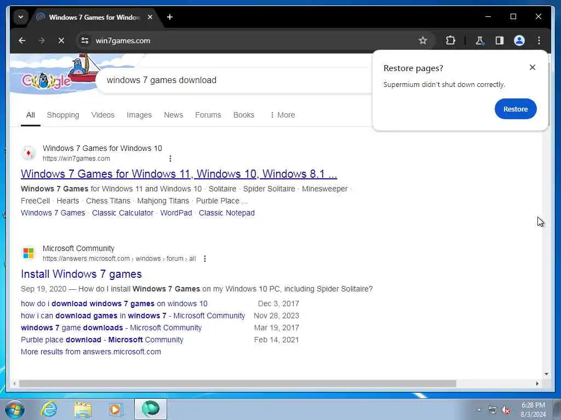This screenshot has width=561, height=420.
Task: Close the Windows 7 Games browser tab
Action: click(150, 17)
